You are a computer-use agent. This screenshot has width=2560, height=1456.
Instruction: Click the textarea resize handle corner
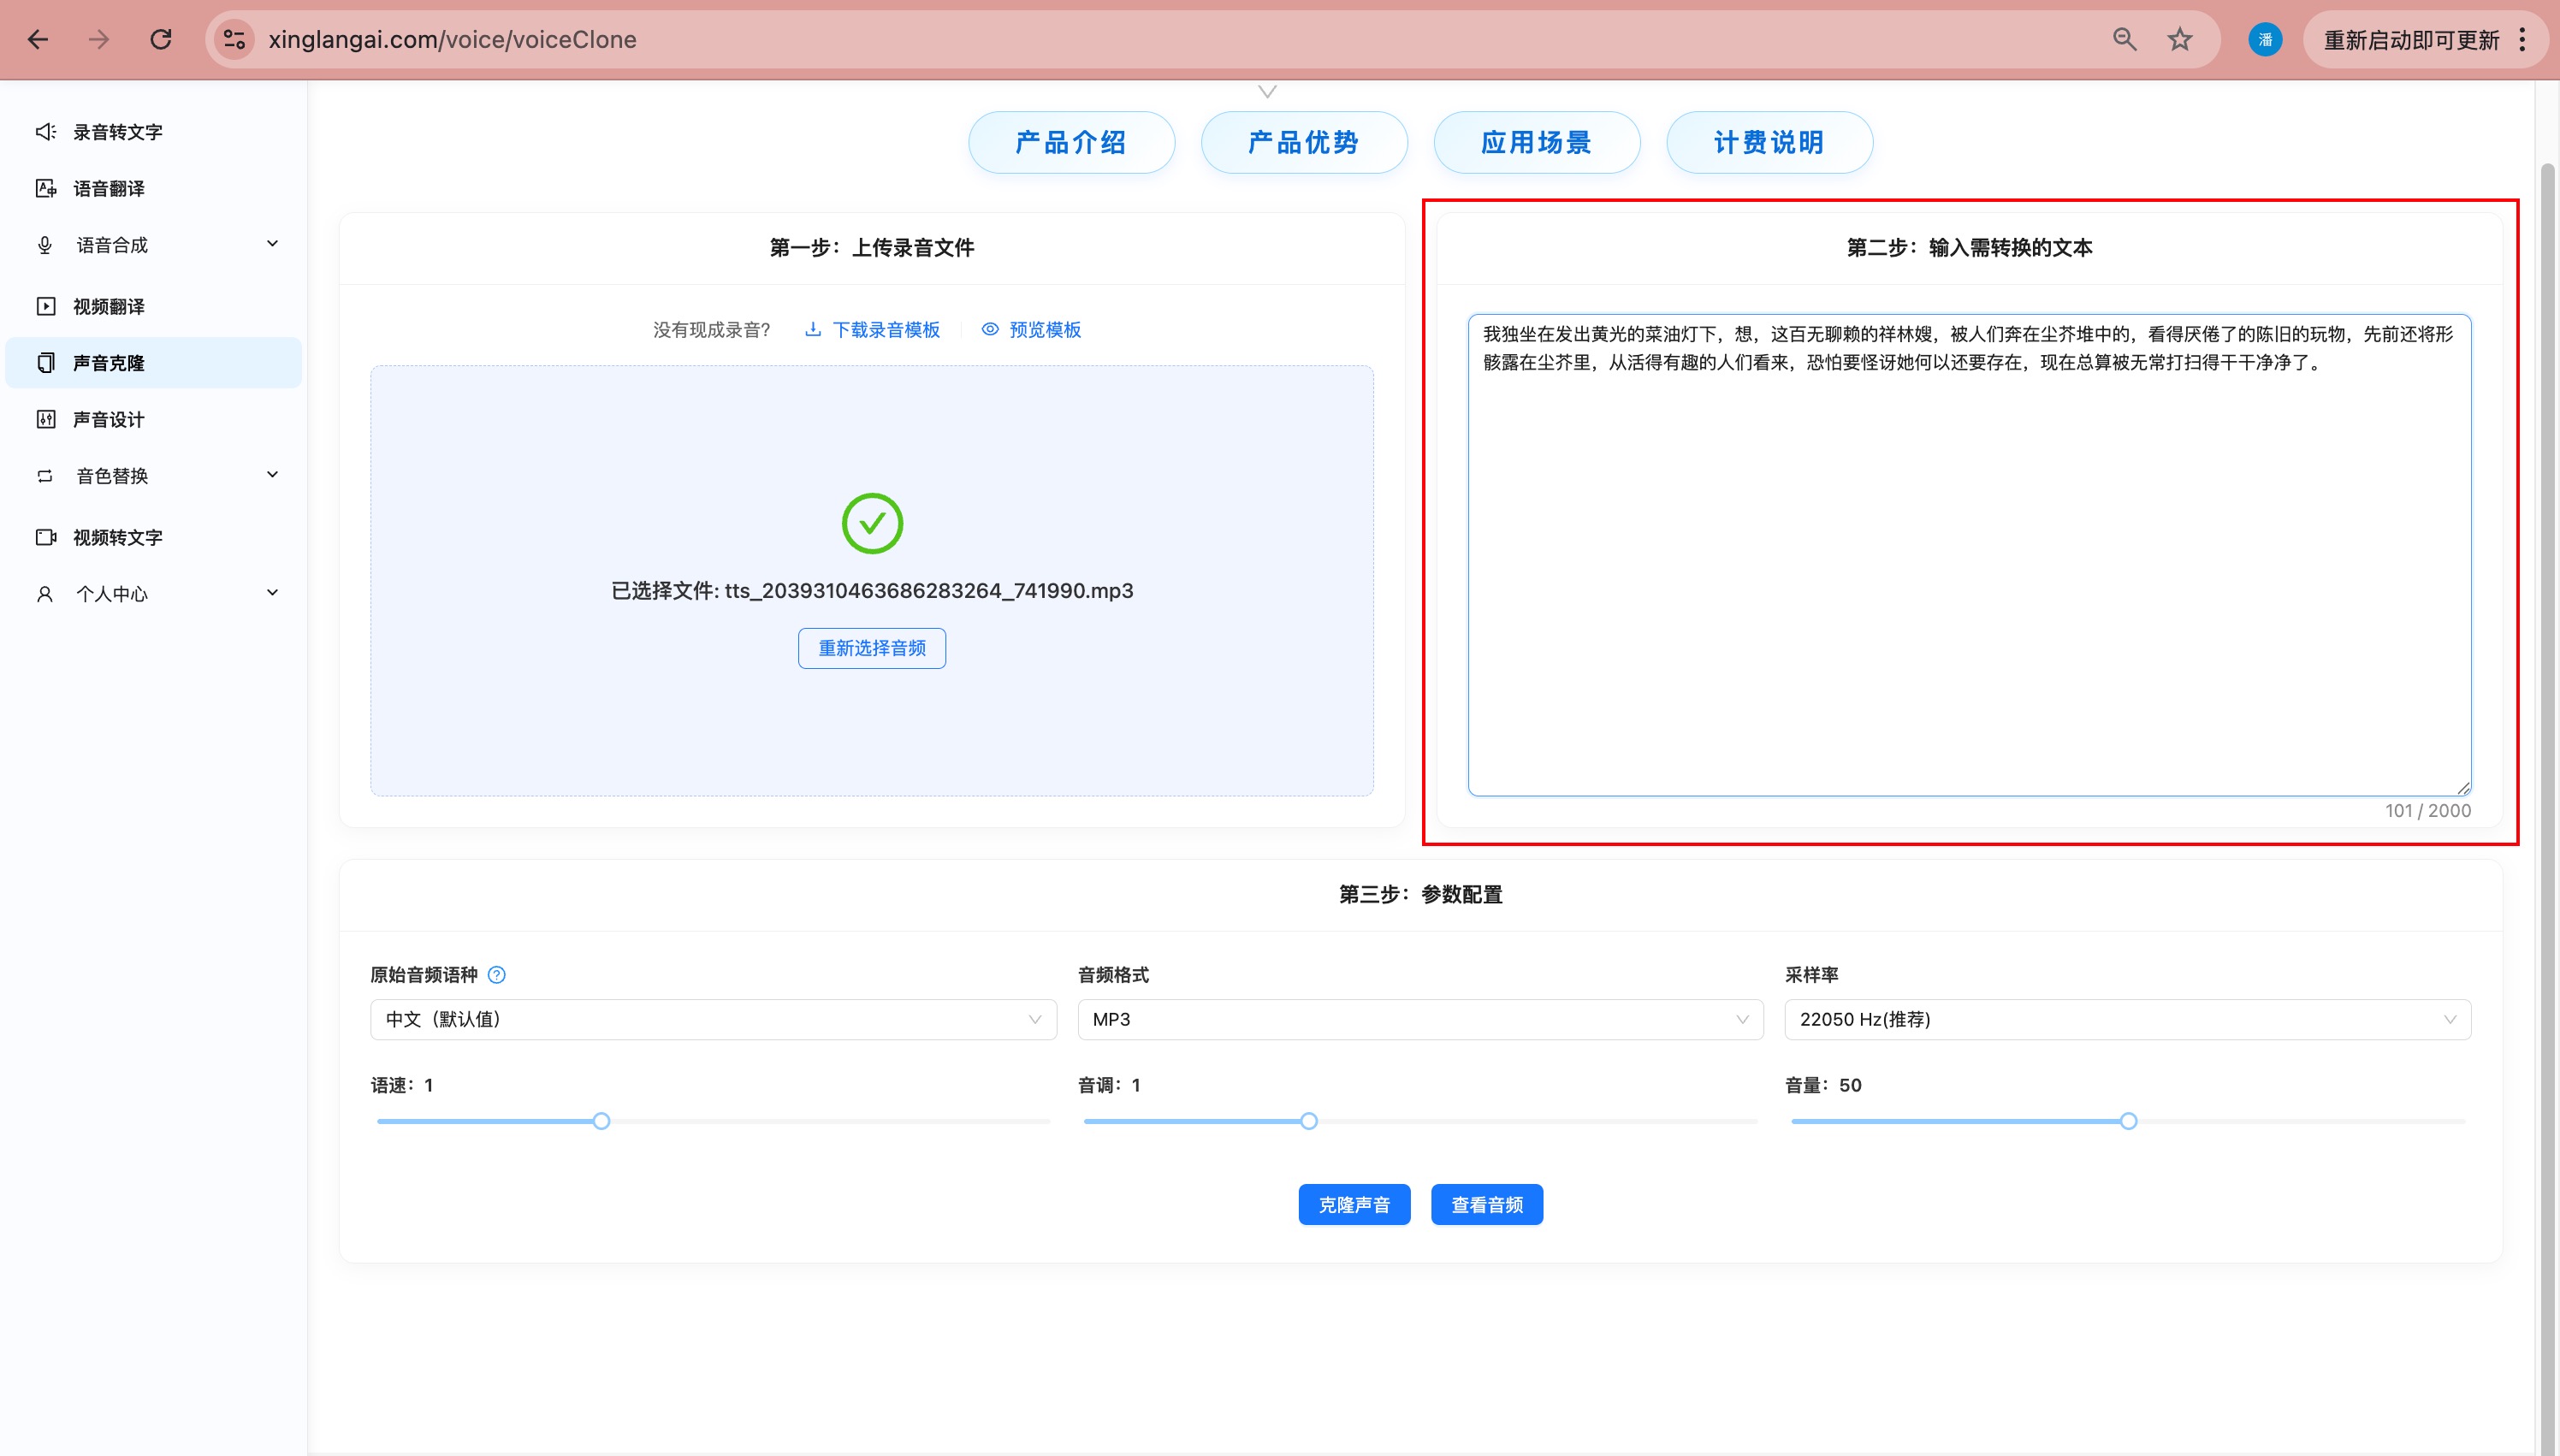coord(2463,788)
